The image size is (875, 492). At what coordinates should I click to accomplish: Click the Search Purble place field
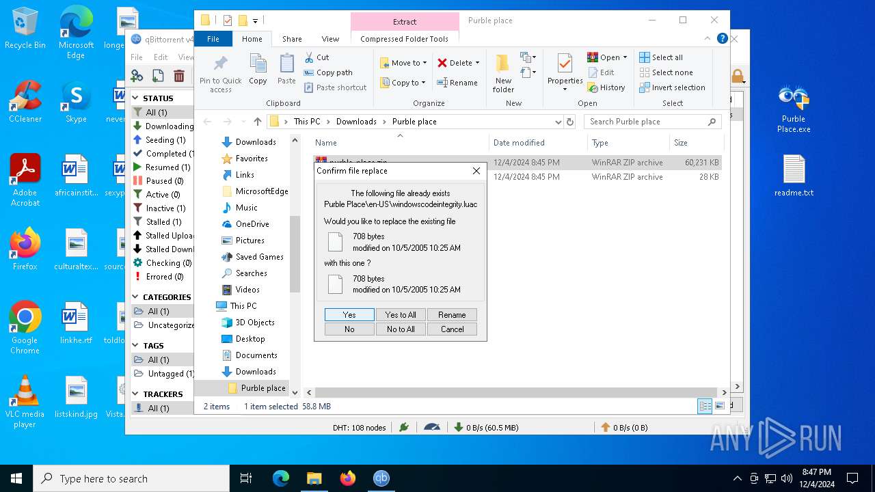[653, 122]
